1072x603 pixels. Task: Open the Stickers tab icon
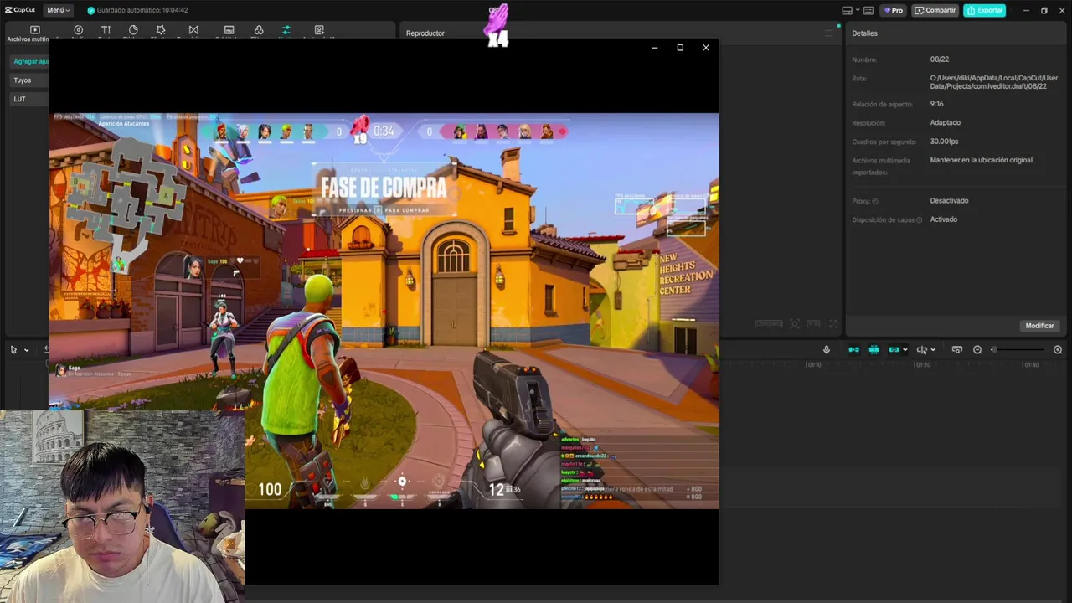tap(133, 30)
